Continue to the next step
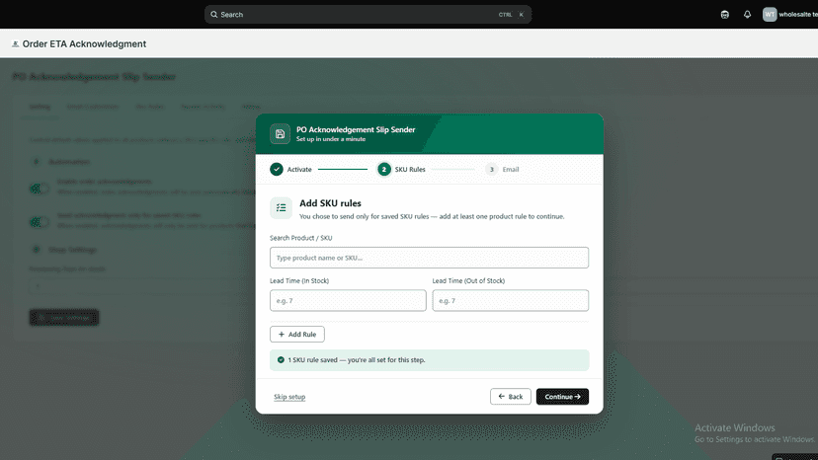Screen dimensions: 818x460 [562, 397]
